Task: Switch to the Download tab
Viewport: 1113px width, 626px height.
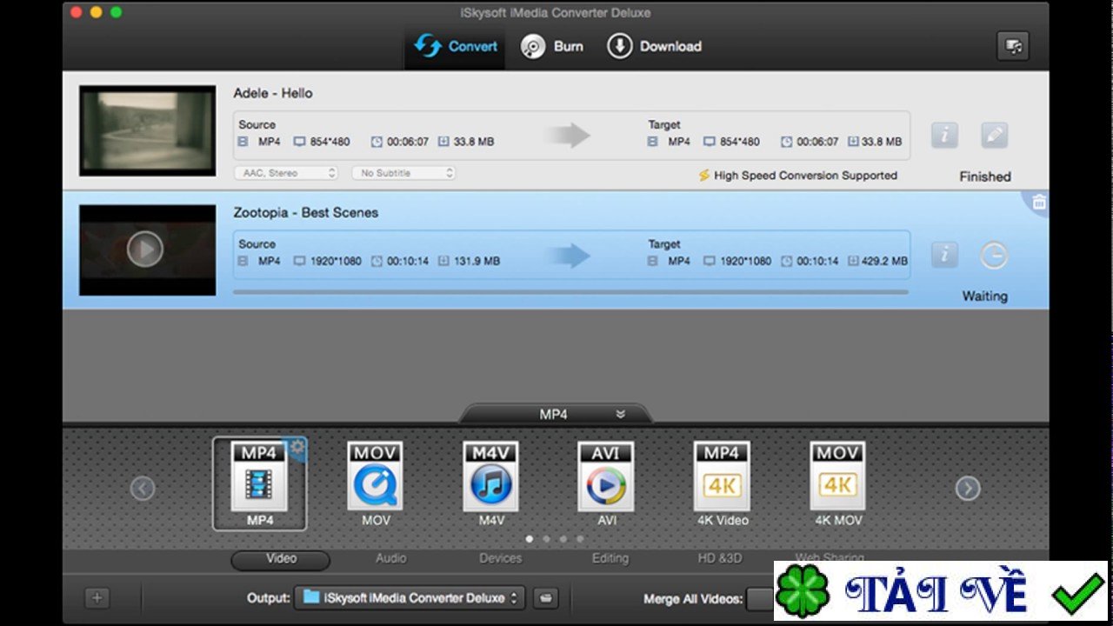Action: point(654,47)
